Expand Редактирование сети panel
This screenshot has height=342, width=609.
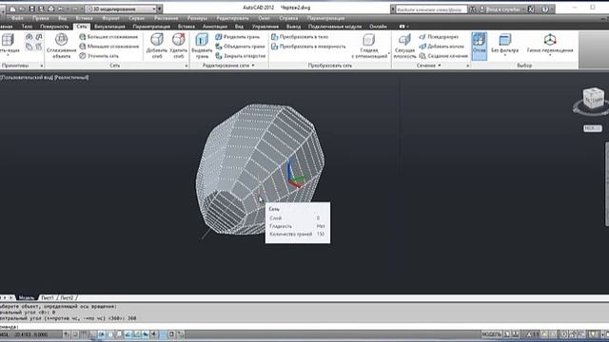pyautogui.click(x=228, y=66)
